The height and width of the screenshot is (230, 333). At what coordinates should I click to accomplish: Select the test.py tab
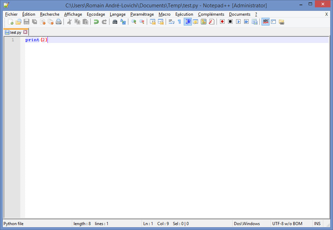pos(16,32)
